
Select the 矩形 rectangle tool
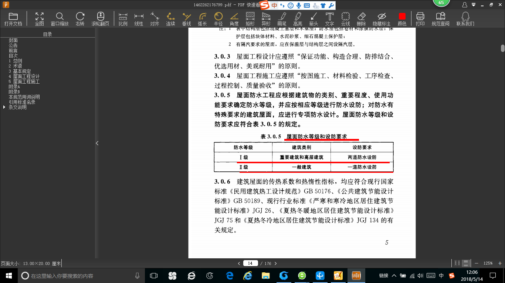pyautogui.click(x=250, y=19)
